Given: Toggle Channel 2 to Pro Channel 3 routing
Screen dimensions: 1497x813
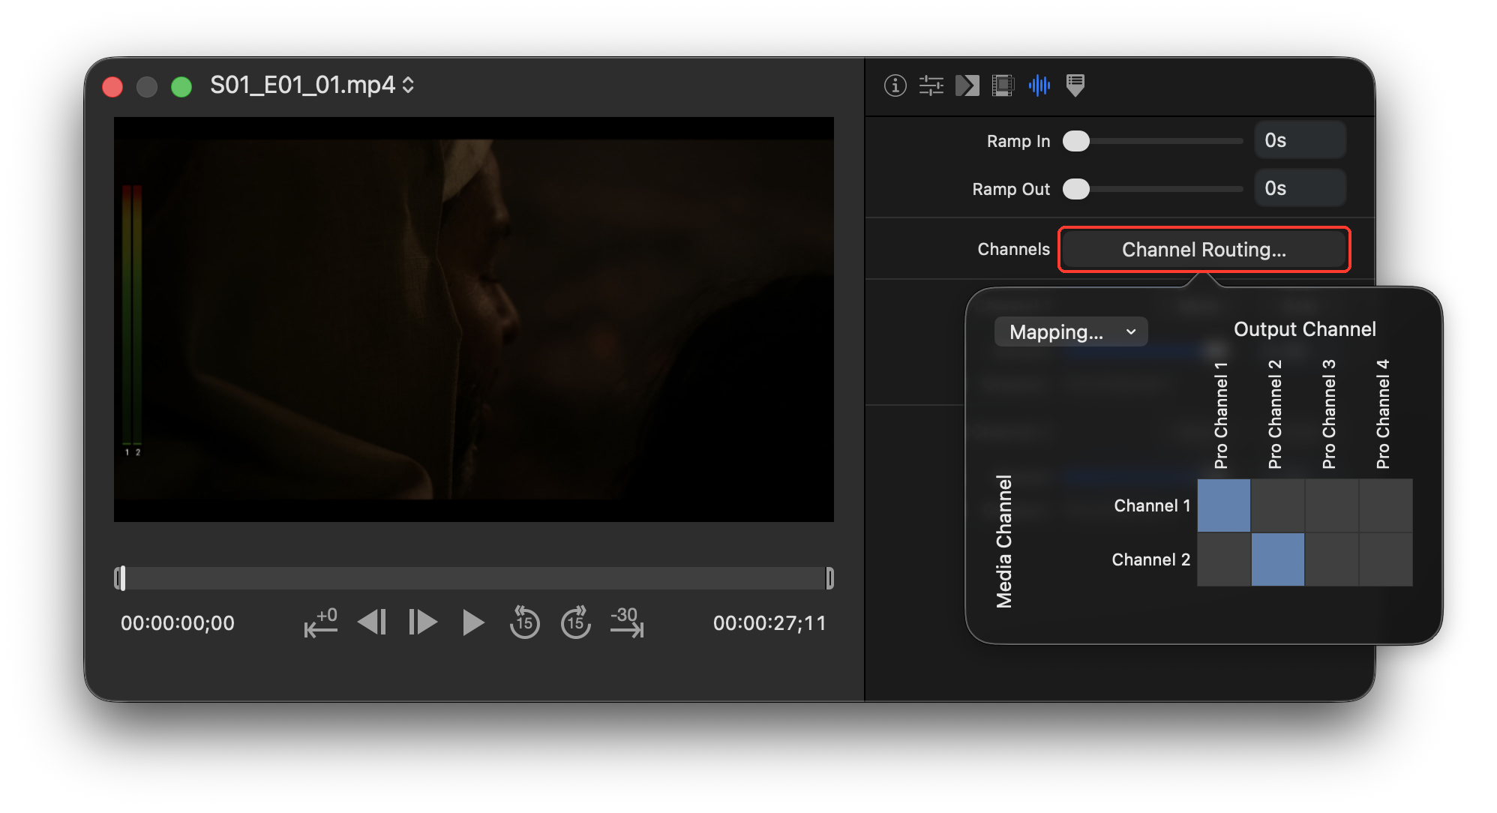Looking at the screenshot, I should click(1332, 559).
